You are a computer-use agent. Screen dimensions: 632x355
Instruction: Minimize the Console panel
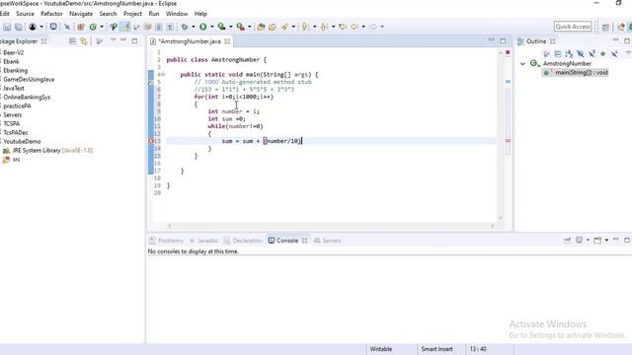click(x=615, y=240)
